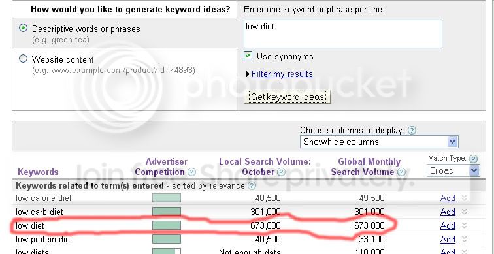The width and height of the screenshot is (494, 254).
Task: Click the Get keyword ideas button
Action: [288, 97]
